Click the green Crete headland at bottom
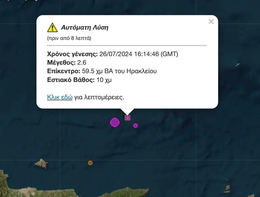 [x=126, y=192]
